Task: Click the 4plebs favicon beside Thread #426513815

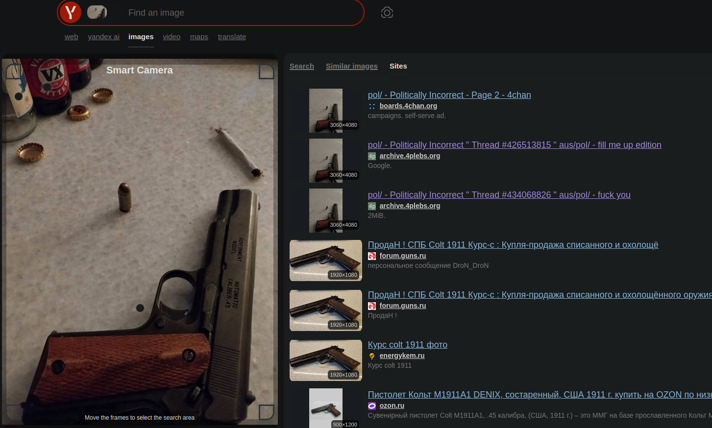Action: pos(372,156)
